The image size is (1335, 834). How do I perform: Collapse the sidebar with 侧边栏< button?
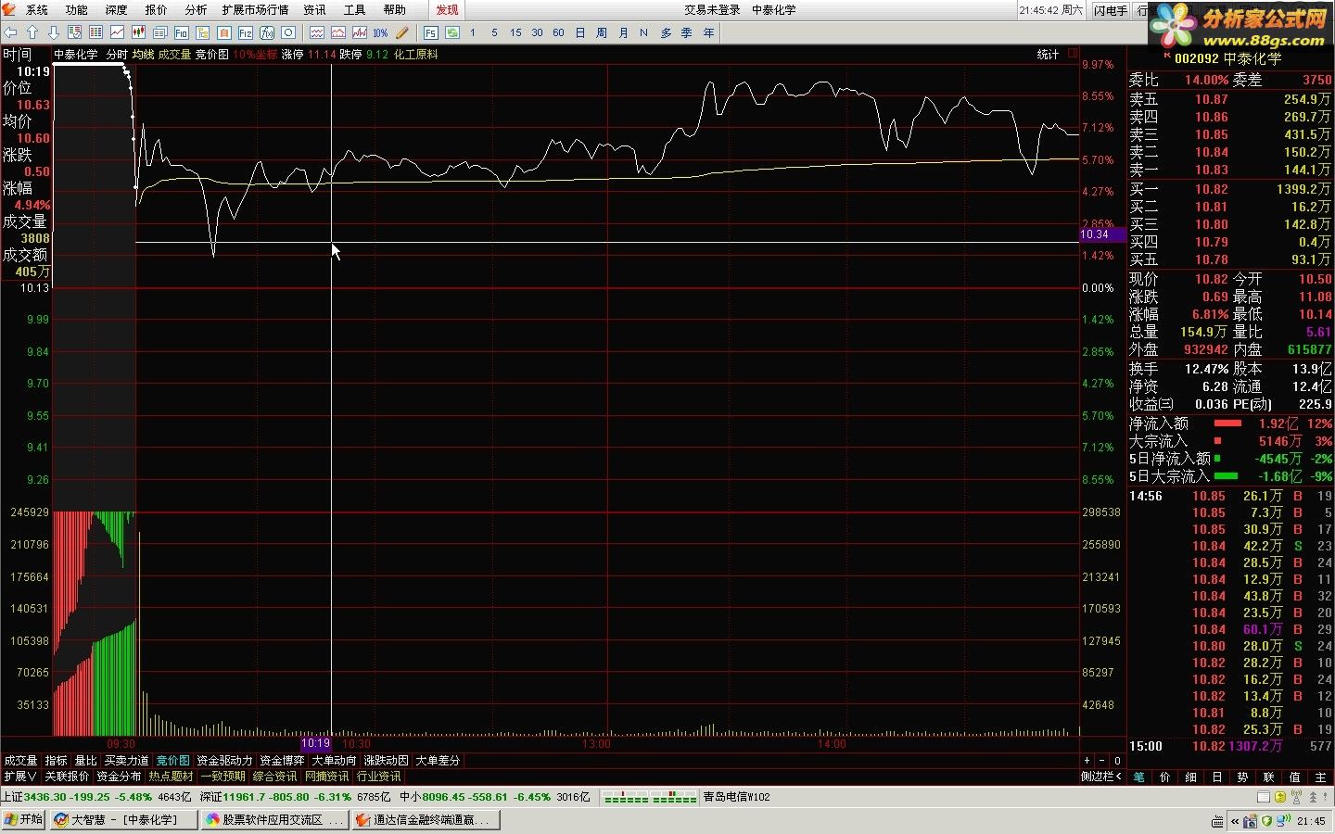click(x=1101, y=777)
